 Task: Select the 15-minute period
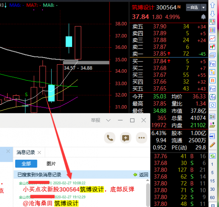212,181
